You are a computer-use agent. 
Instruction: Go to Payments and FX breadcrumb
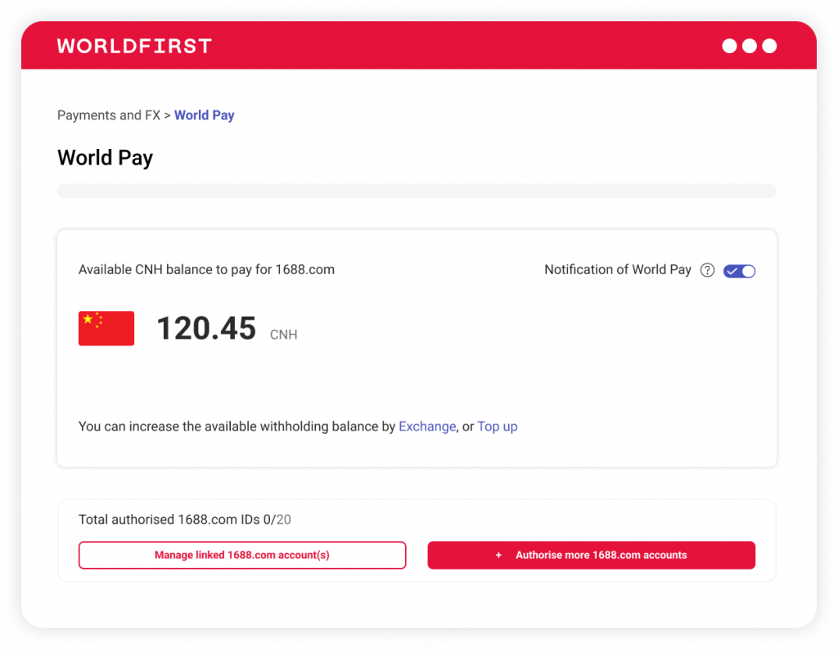coord(108,115)
